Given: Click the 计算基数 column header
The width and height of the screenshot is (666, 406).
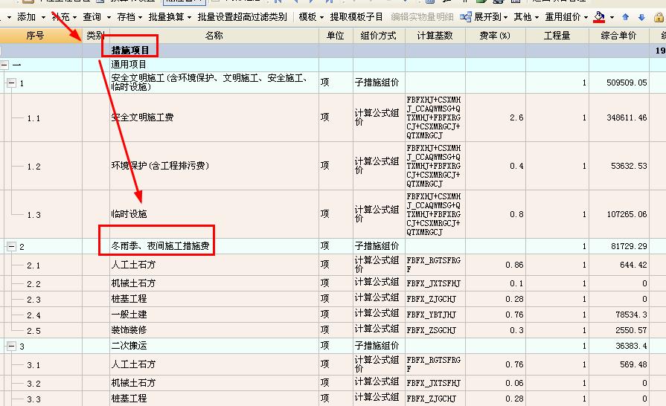Looking at the screenshot, I should pos(435,36).
